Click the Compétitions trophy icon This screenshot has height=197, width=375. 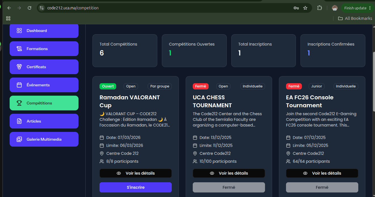pyautogui.click(x=19, y=103)
